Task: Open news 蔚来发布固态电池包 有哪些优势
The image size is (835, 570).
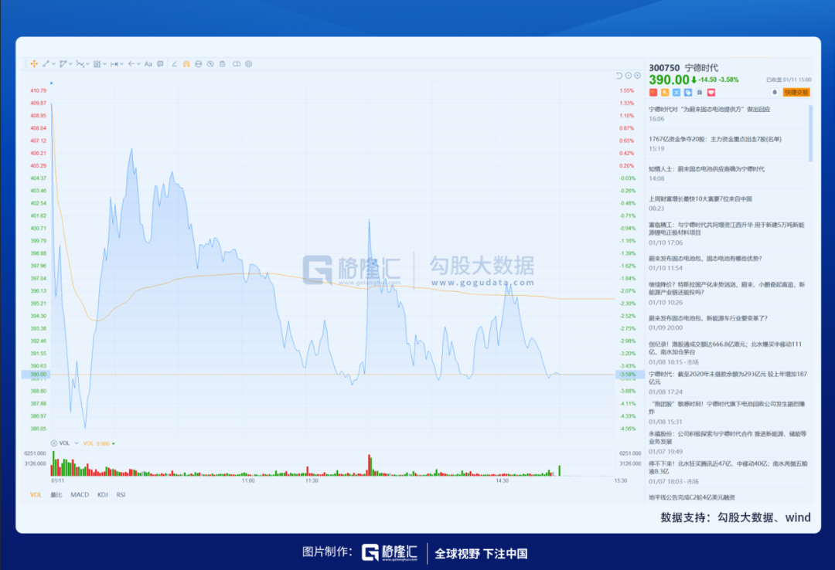Action: click(706, 259)
